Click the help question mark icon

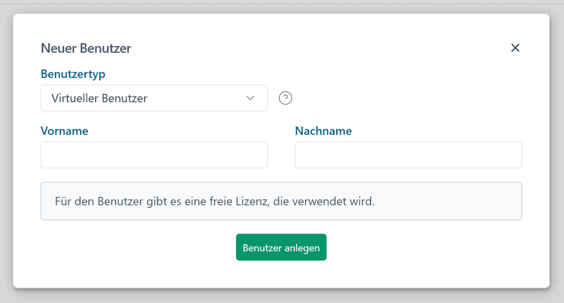coord(285,98)
